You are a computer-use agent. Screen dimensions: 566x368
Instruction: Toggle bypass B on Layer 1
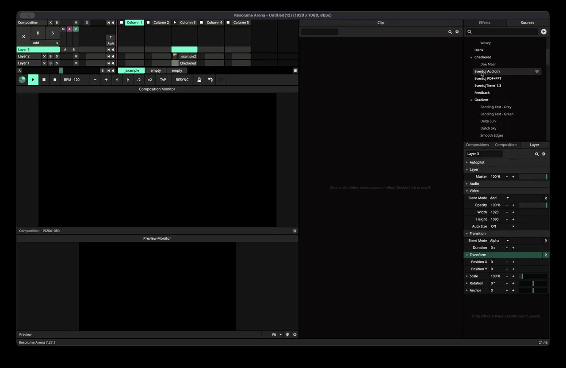[x=50, y=63]
